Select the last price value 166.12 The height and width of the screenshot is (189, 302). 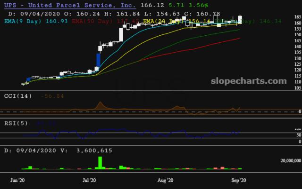point(152,5)
